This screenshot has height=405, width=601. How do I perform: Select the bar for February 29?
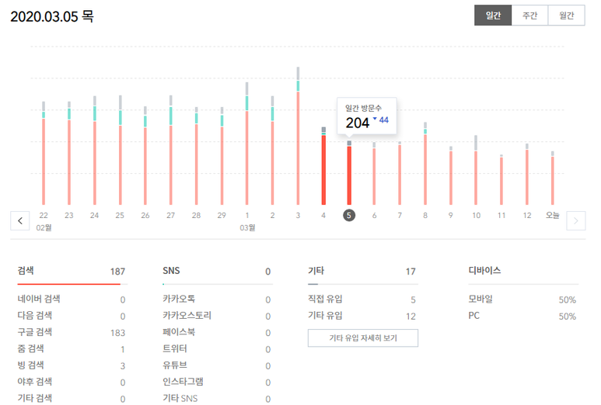222,156
